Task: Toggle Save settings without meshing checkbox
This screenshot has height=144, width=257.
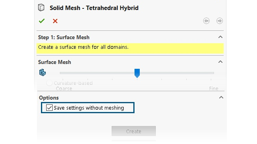Action: point(49,108)
